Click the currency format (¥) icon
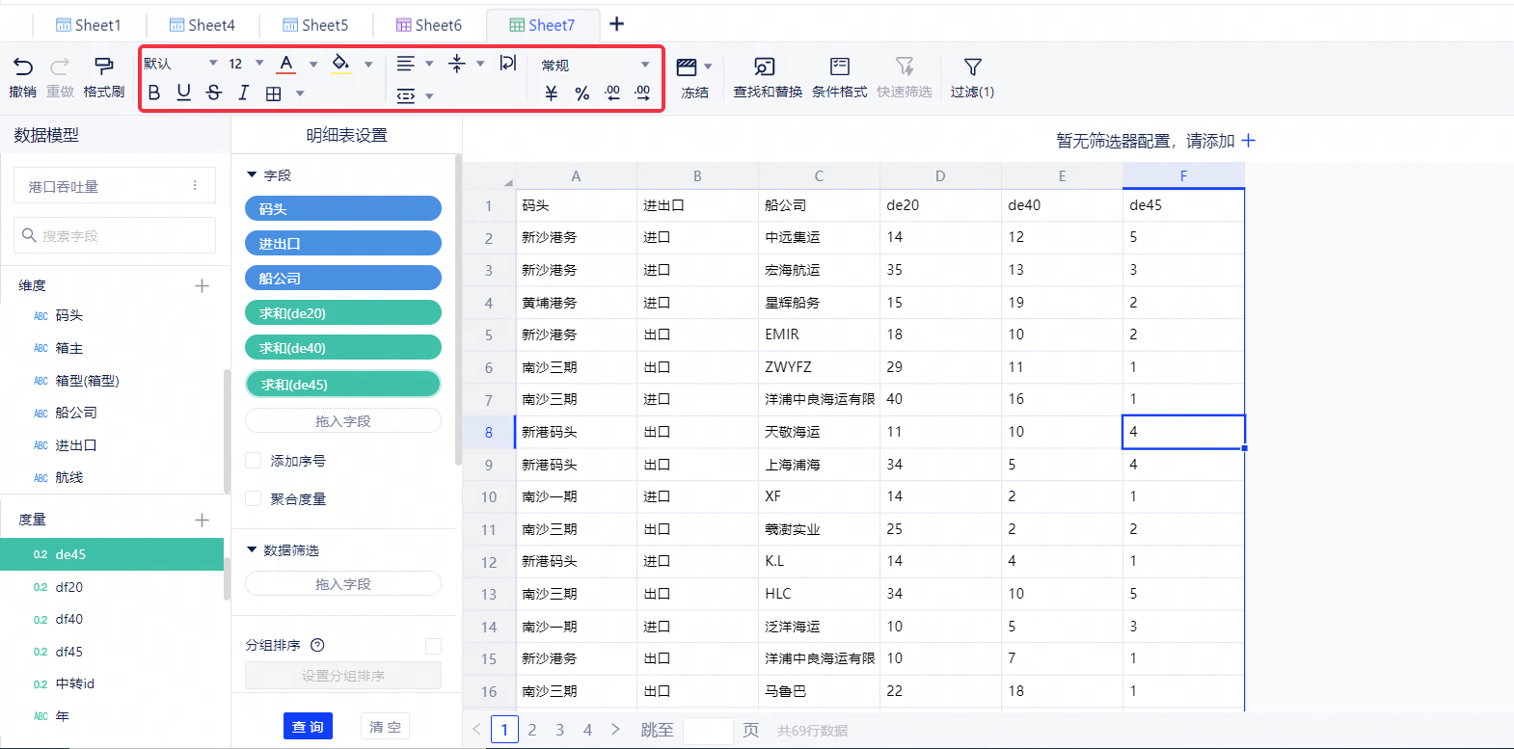1514x749 pixels. tap(552, 94)
